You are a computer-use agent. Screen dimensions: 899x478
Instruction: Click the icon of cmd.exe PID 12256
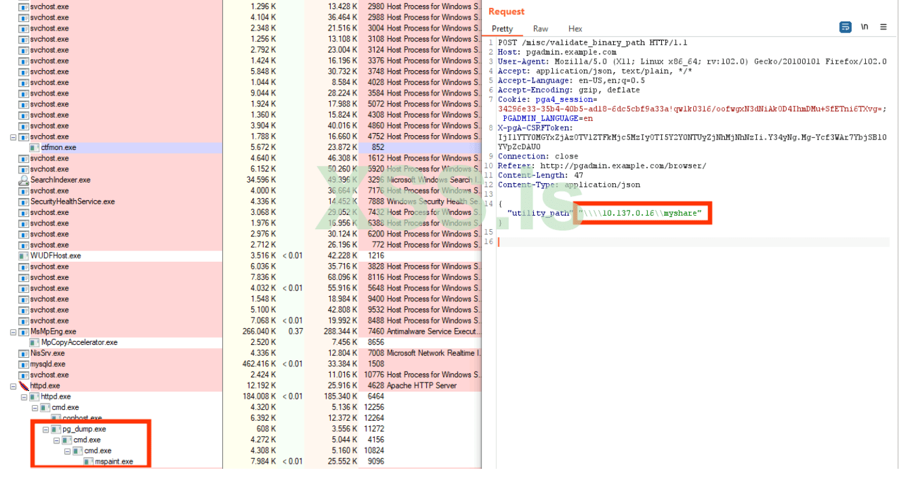coord(45,408)
